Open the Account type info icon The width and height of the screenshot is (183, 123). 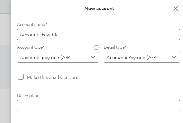[x=96, y=47]
